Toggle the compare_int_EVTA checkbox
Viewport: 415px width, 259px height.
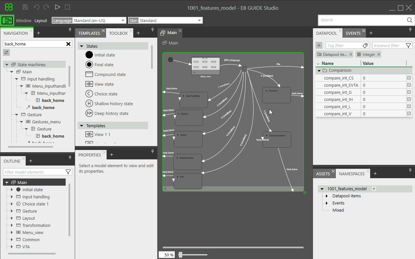coord(409,85)
